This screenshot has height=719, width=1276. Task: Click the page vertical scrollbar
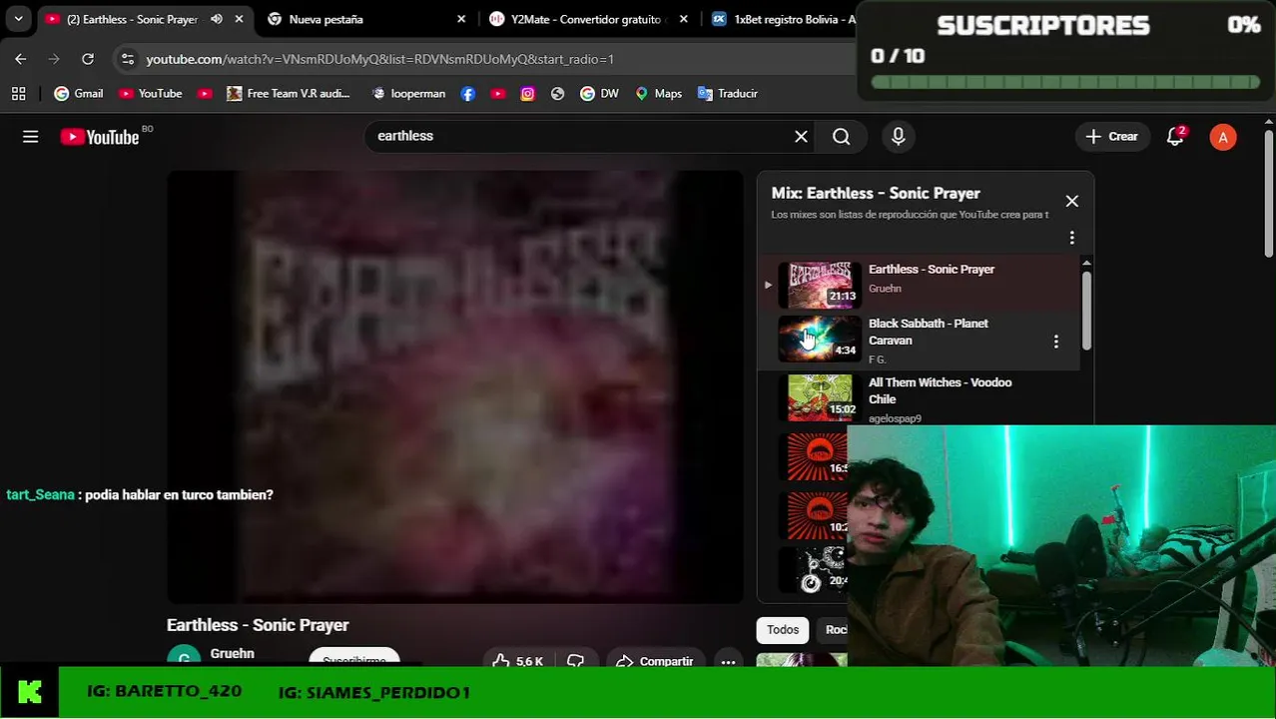point(1269,195)
